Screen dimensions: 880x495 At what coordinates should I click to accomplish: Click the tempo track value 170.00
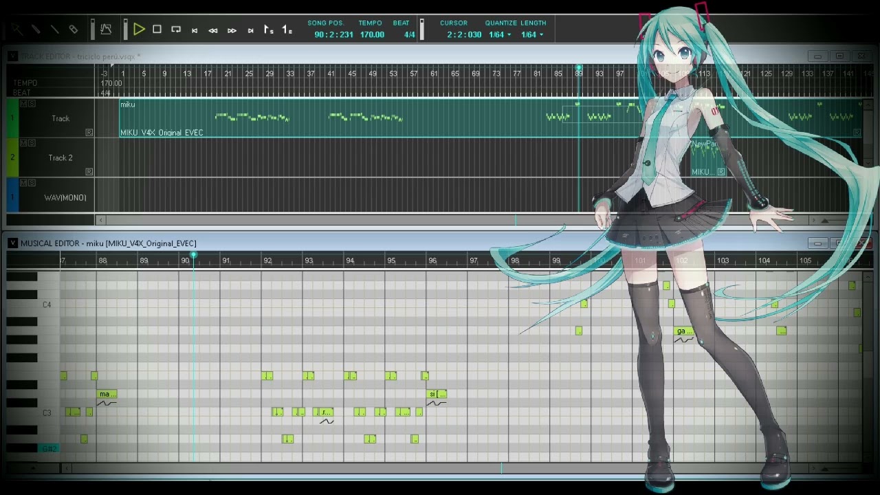click(x=111, y=83)
